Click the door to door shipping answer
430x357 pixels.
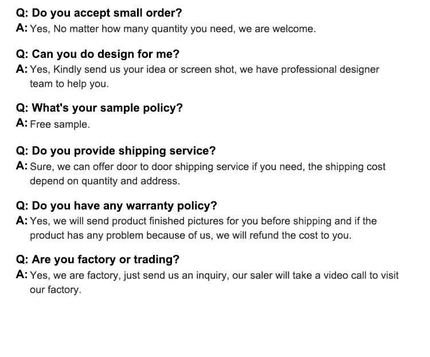coord(208,166)
